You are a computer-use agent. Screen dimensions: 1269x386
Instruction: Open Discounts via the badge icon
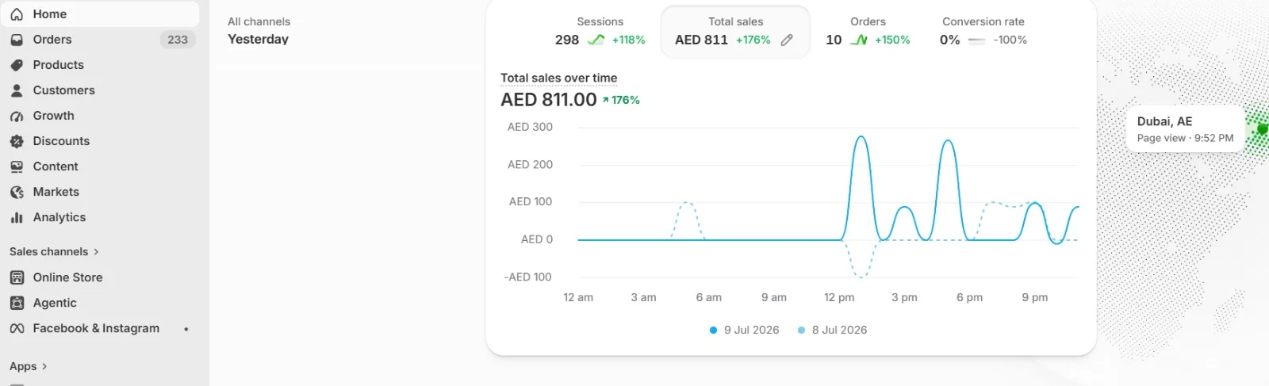tap(17, 141)
